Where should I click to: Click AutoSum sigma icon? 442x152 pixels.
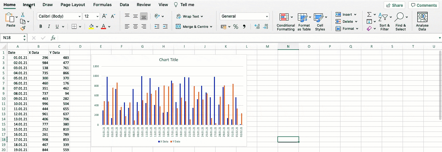click(369, 14)
